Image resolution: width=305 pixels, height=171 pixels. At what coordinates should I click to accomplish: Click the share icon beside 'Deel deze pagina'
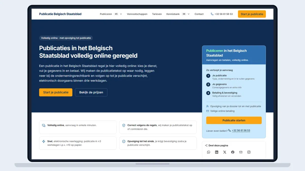[206, 145]
